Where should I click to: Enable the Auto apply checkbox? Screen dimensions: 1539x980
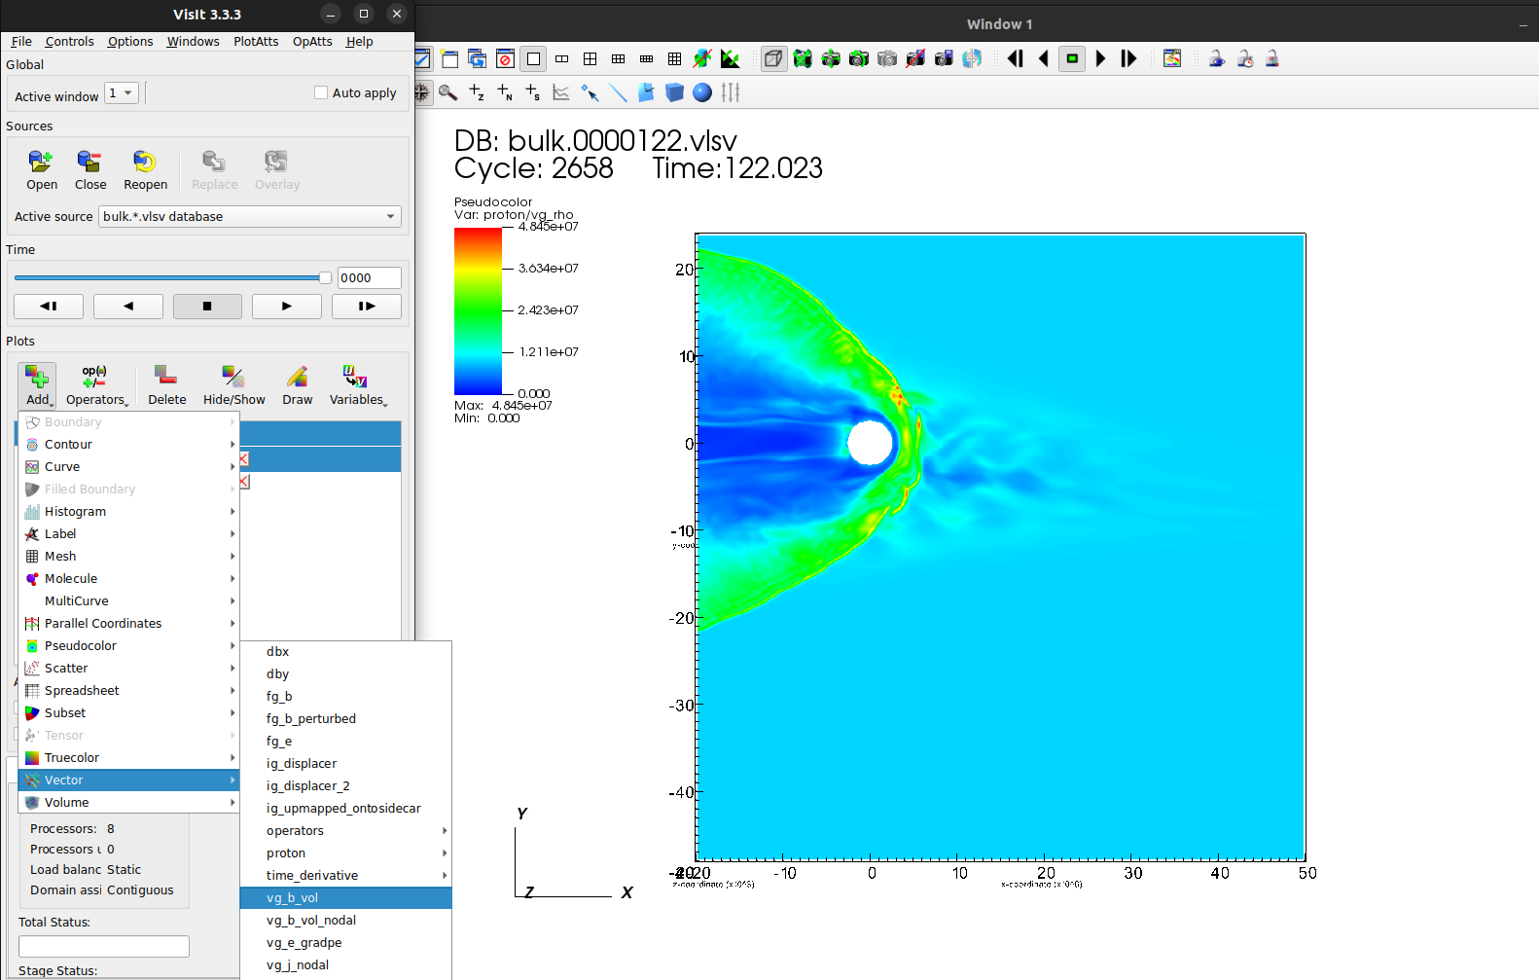tap(321, 93)
